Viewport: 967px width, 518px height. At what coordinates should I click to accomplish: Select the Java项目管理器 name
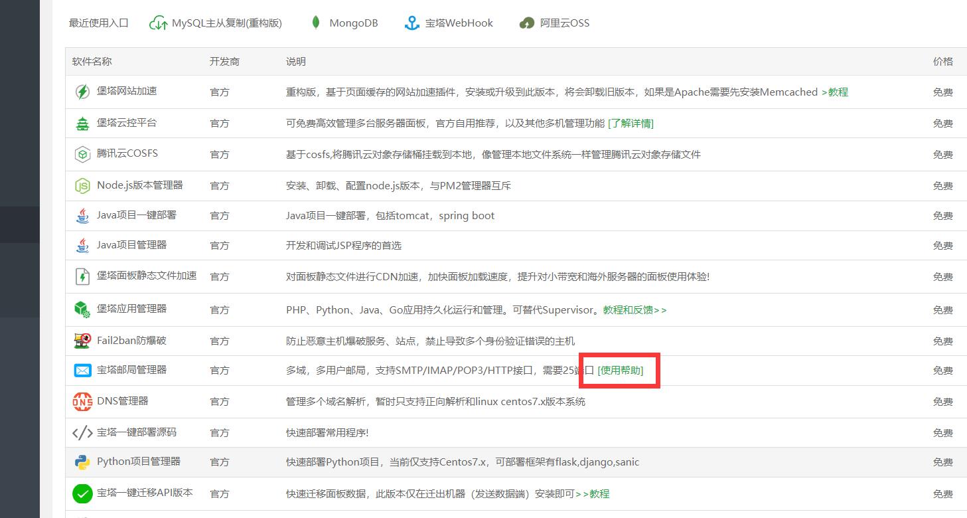coord(131,245)
